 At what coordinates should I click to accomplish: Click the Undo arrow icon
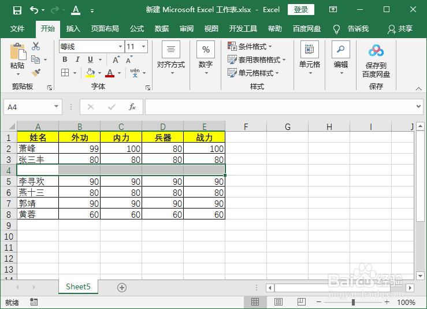[34, 10]
